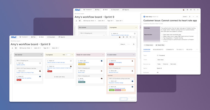The height and width of the screenshot is (110, 210).
Task: Close the User story detail panel
Action: (197, 17)
